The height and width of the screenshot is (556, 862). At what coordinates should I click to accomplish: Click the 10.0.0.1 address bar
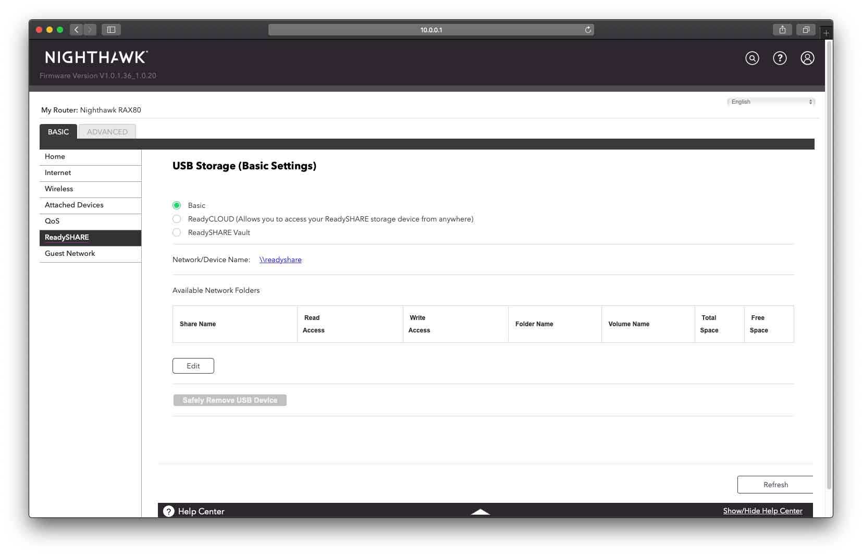click(431, 30)
